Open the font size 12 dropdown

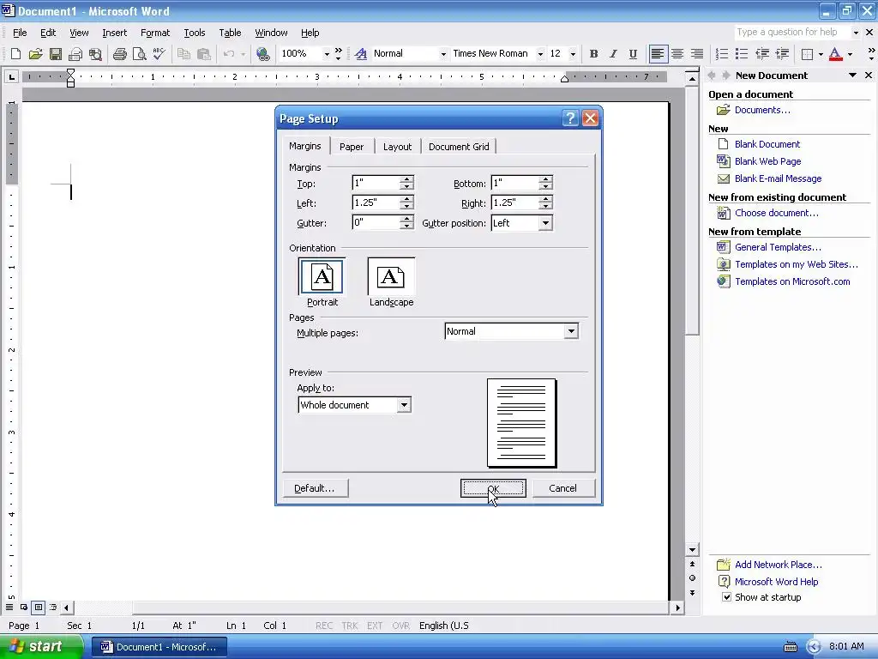click(573, 54)
